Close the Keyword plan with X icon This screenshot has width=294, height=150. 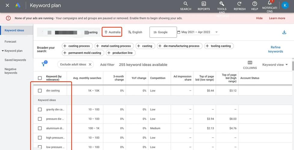pos(7,5)
